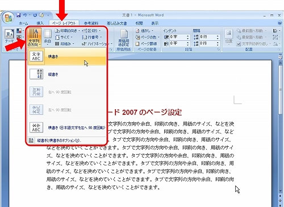
Task: Click the Save icon in Quick Access toolbar
Action: click(18, 15)
